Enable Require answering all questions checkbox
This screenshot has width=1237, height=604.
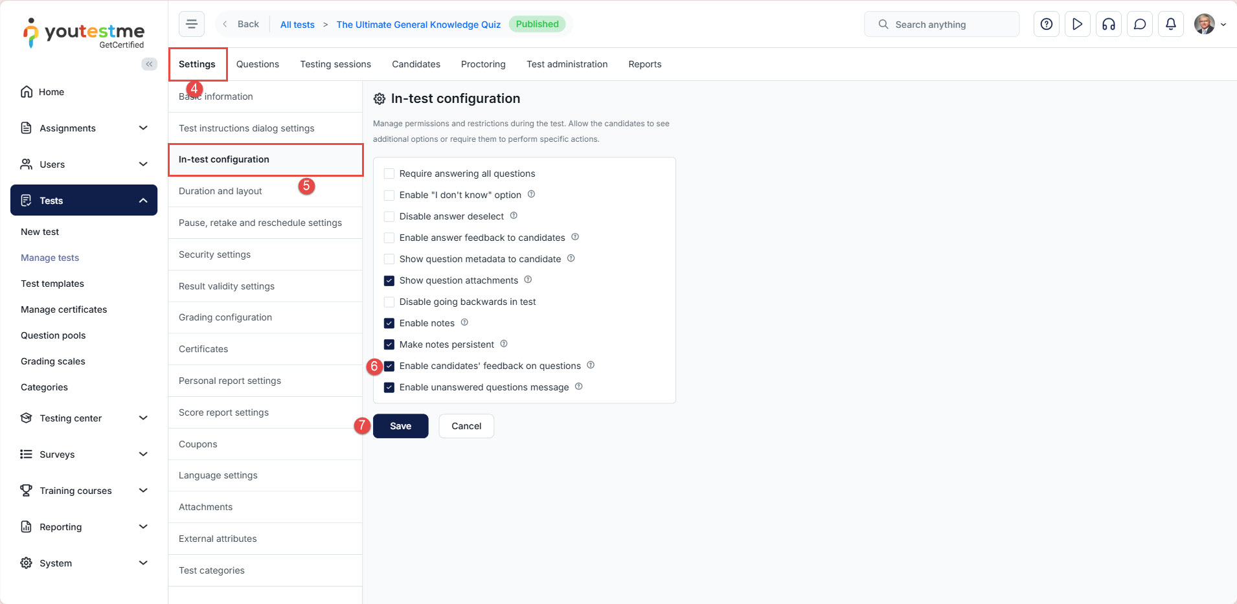pyautogui.click(x=389, y=173)
